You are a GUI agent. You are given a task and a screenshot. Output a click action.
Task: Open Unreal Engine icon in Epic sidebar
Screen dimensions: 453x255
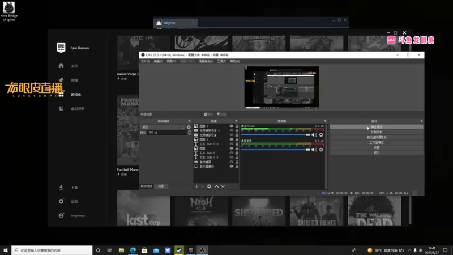61,108
